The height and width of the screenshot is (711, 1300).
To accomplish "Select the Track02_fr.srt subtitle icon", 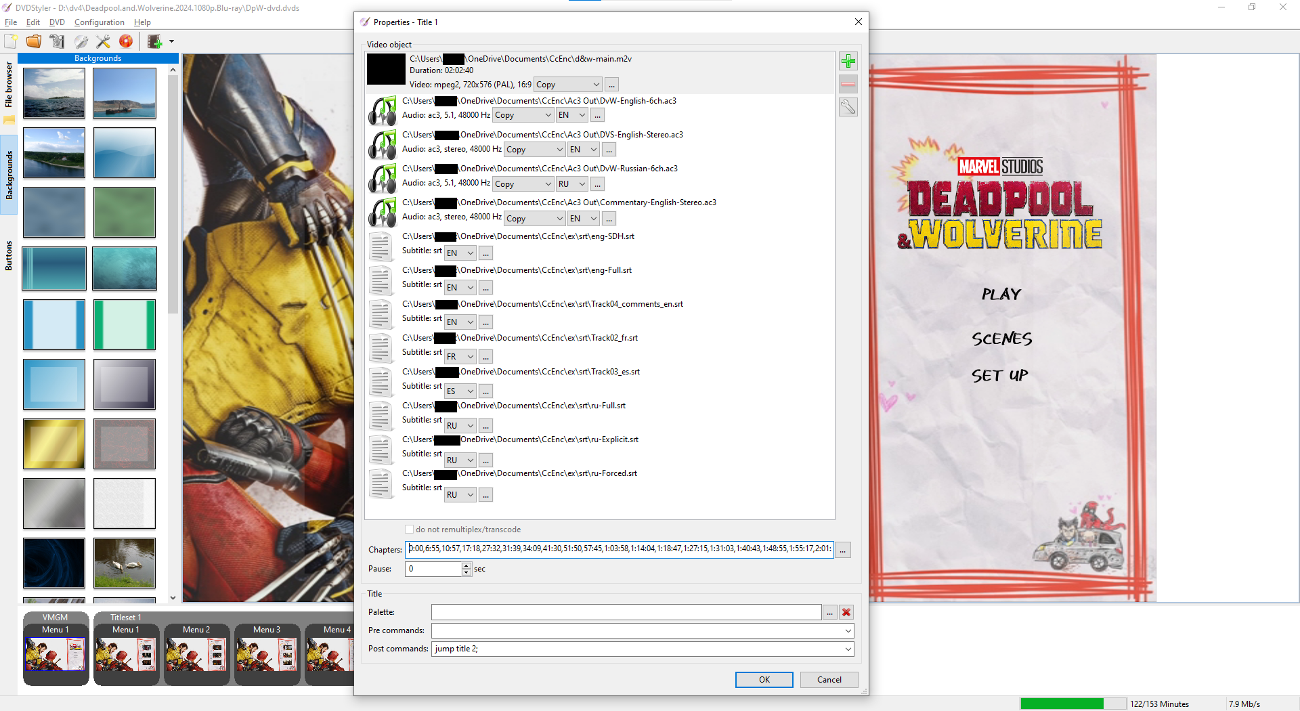I will [x=381, y=348].
